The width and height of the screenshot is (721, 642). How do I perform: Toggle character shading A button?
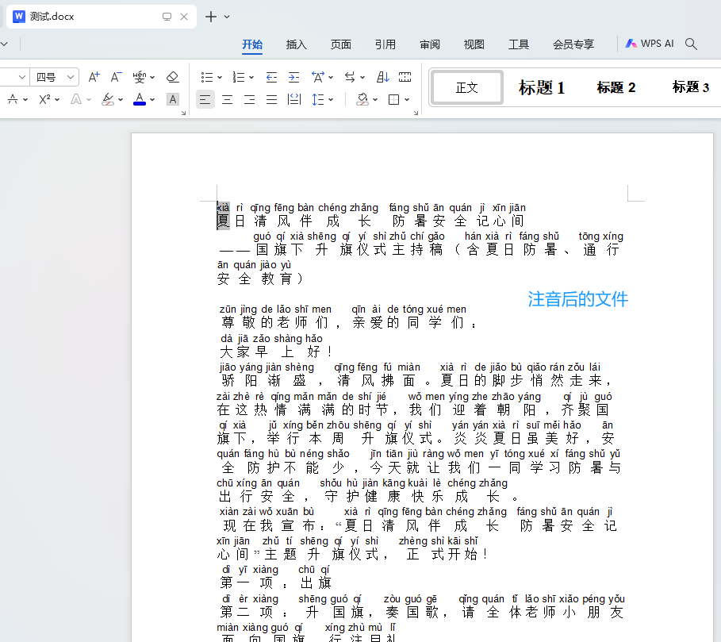(172, 99)
